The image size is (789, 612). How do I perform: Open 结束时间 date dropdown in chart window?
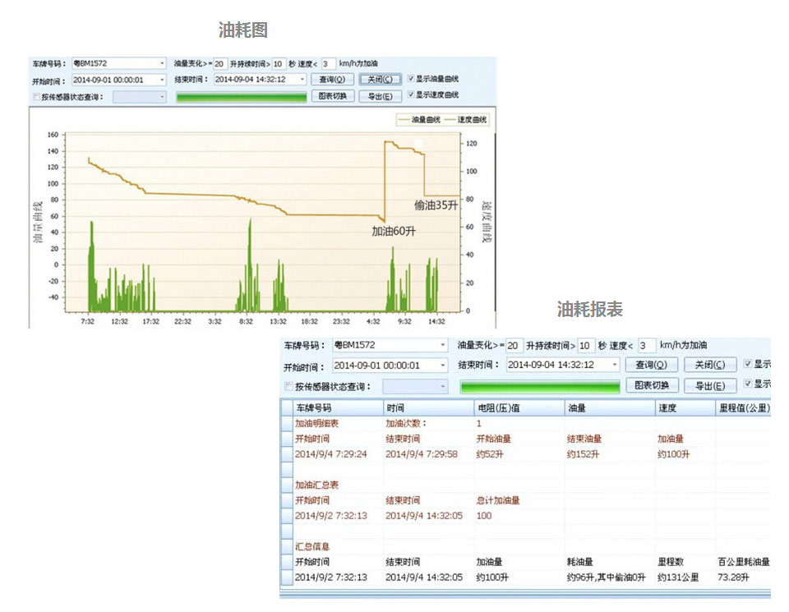coord(302,79)
